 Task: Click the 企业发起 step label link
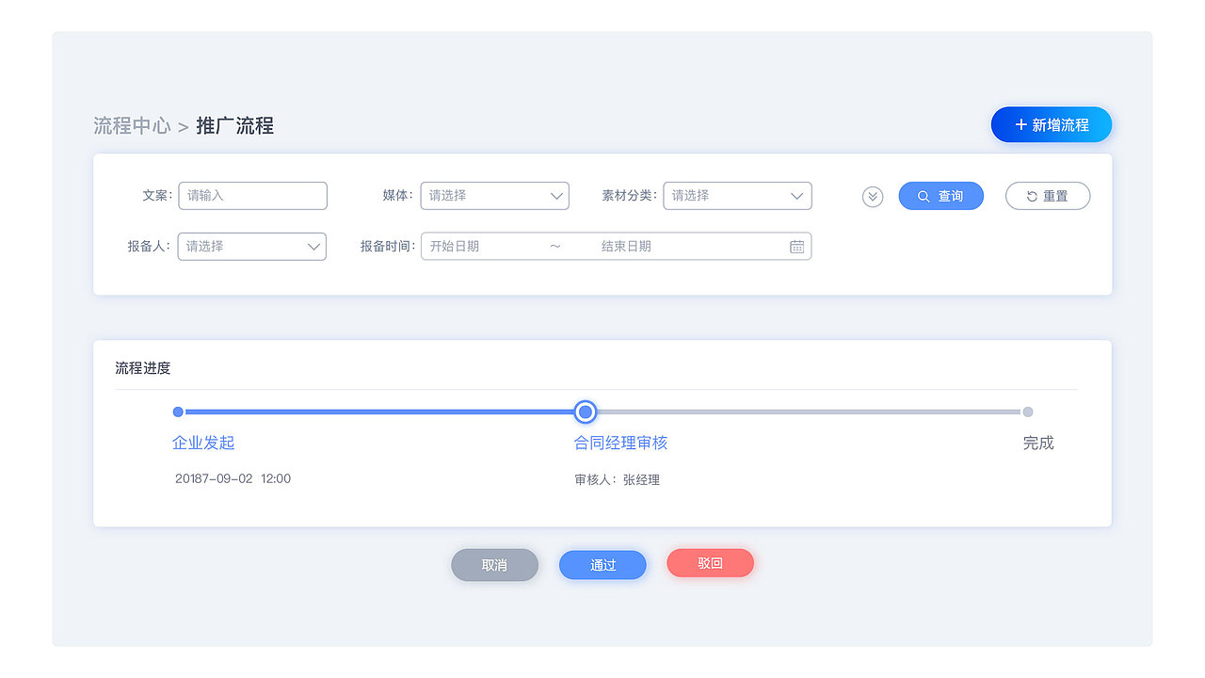tap(201, 443)
